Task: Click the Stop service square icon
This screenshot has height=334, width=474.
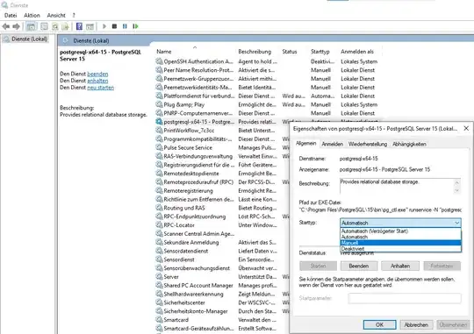Action: pyautogui.click(x=114, y=26)
